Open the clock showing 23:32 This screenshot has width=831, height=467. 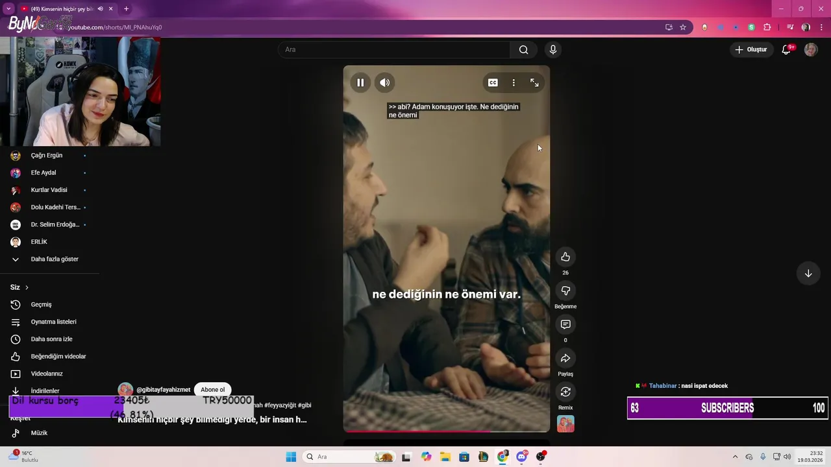(x=812, y=457)
